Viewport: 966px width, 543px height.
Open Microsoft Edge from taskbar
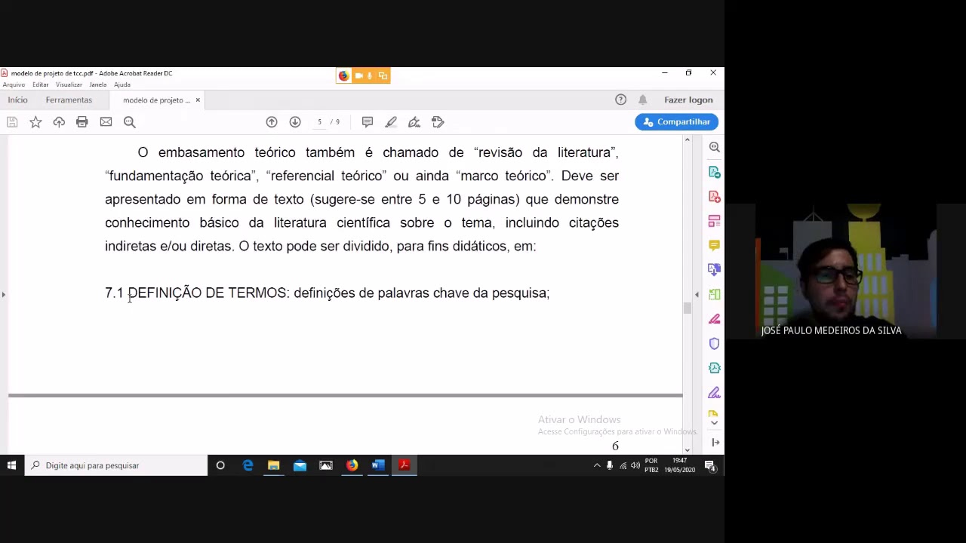248,465
